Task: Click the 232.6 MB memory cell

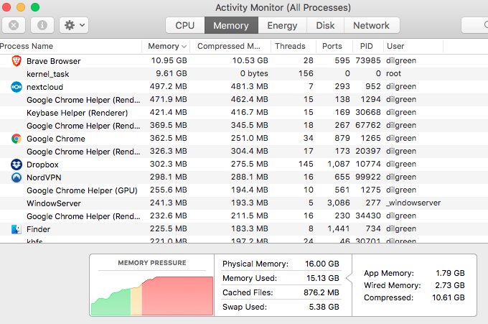Action: click(169, 216)
